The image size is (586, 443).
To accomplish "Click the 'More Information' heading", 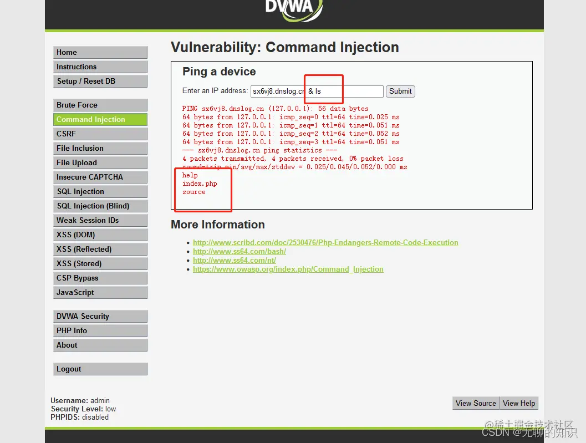I will [218, 225].
